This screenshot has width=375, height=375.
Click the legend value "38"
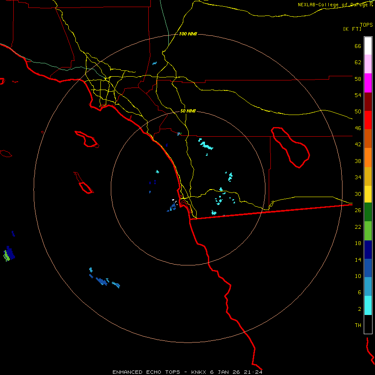pyautogui.click(x=358, y=161)
